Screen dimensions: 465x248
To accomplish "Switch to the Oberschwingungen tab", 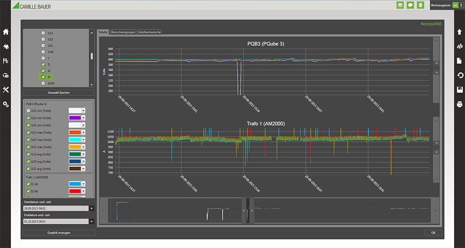I will pos(123,32).
